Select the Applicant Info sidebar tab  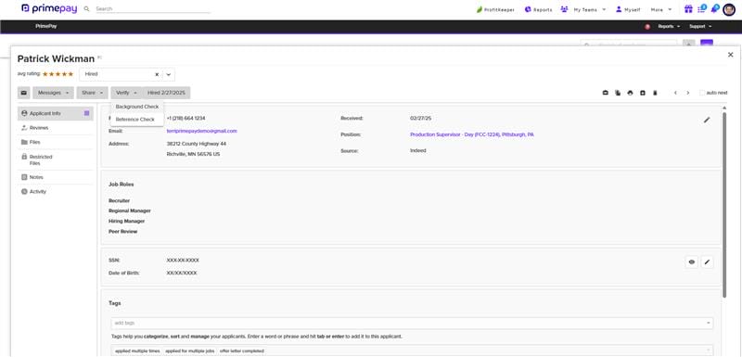pyautogui.click(x=56, y=113)
